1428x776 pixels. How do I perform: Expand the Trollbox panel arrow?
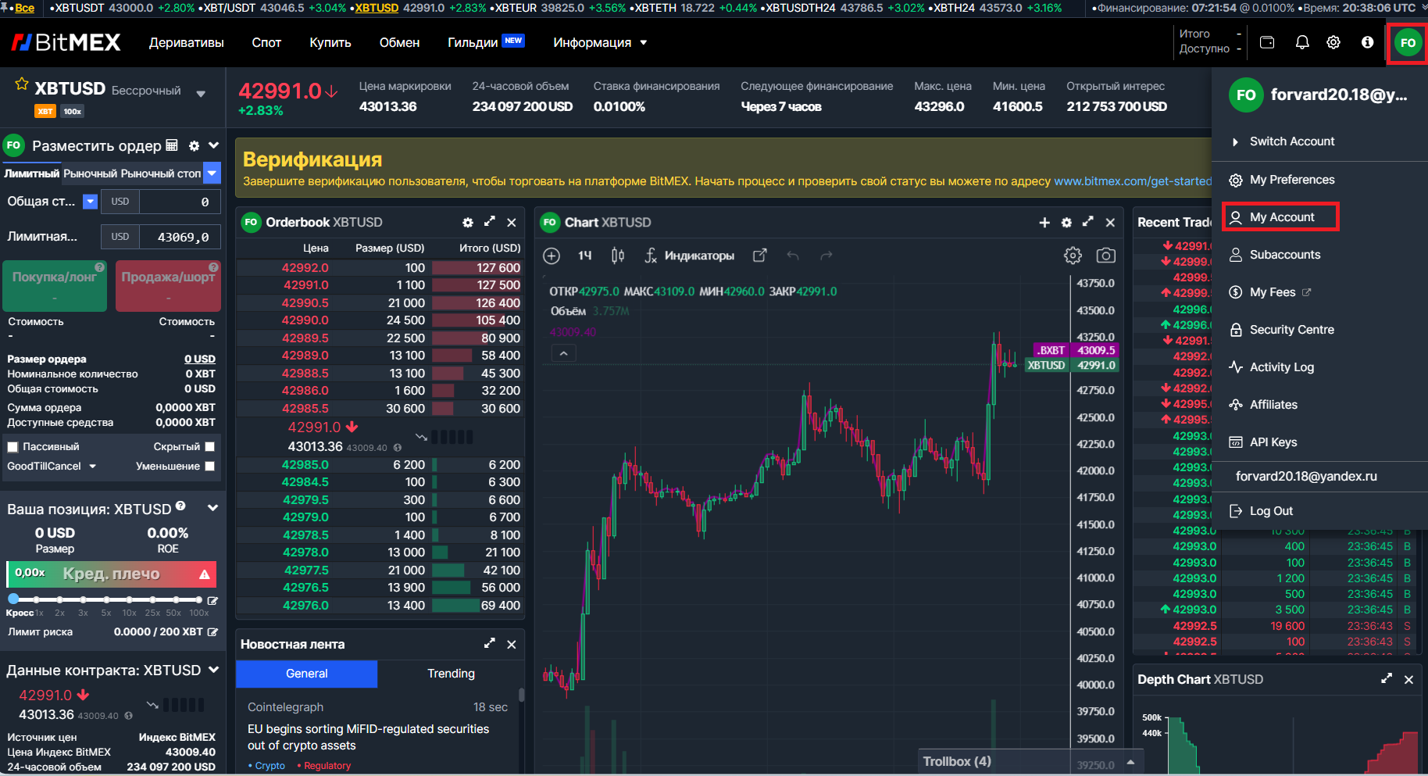point(1130,761)
